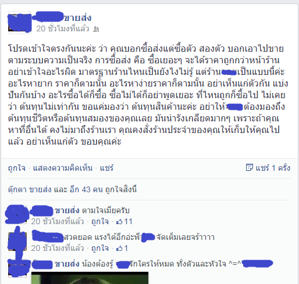This screenshot has width=299, height=284.
Task: Open the แชร์ 1 ครั้ง share count
Action: tap(273, 168)
